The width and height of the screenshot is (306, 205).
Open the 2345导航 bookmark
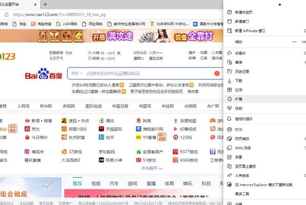(66, 24)
